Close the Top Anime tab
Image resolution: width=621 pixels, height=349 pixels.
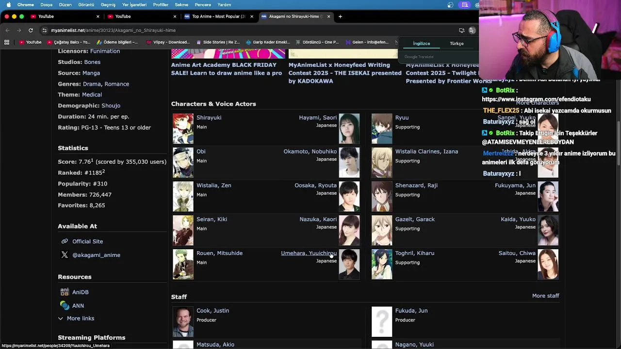pos(251,16)
